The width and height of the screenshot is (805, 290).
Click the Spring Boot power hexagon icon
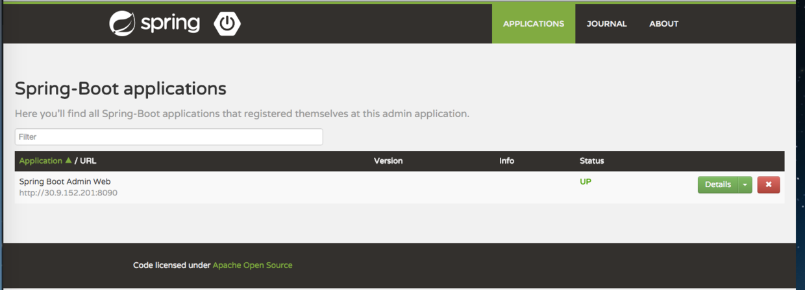click(x=227, y=24)
